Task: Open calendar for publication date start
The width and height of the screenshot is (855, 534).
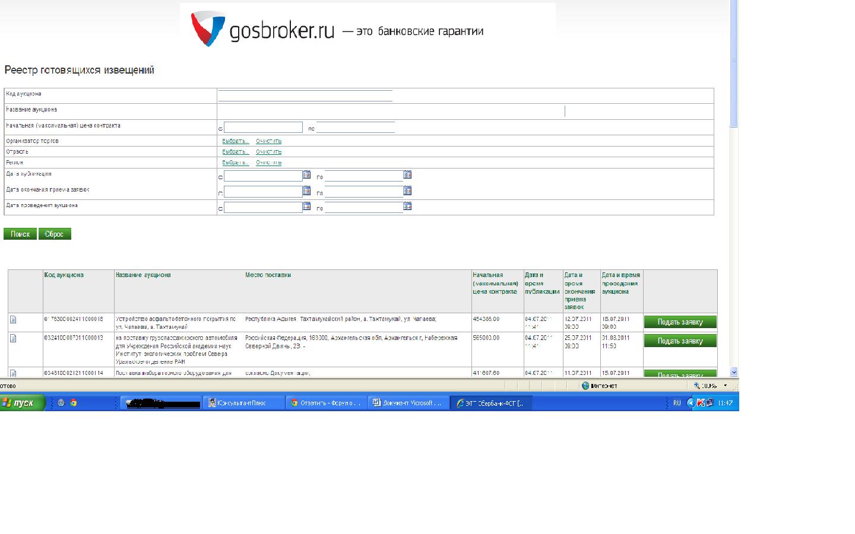Action: click(x=306, y=175)
